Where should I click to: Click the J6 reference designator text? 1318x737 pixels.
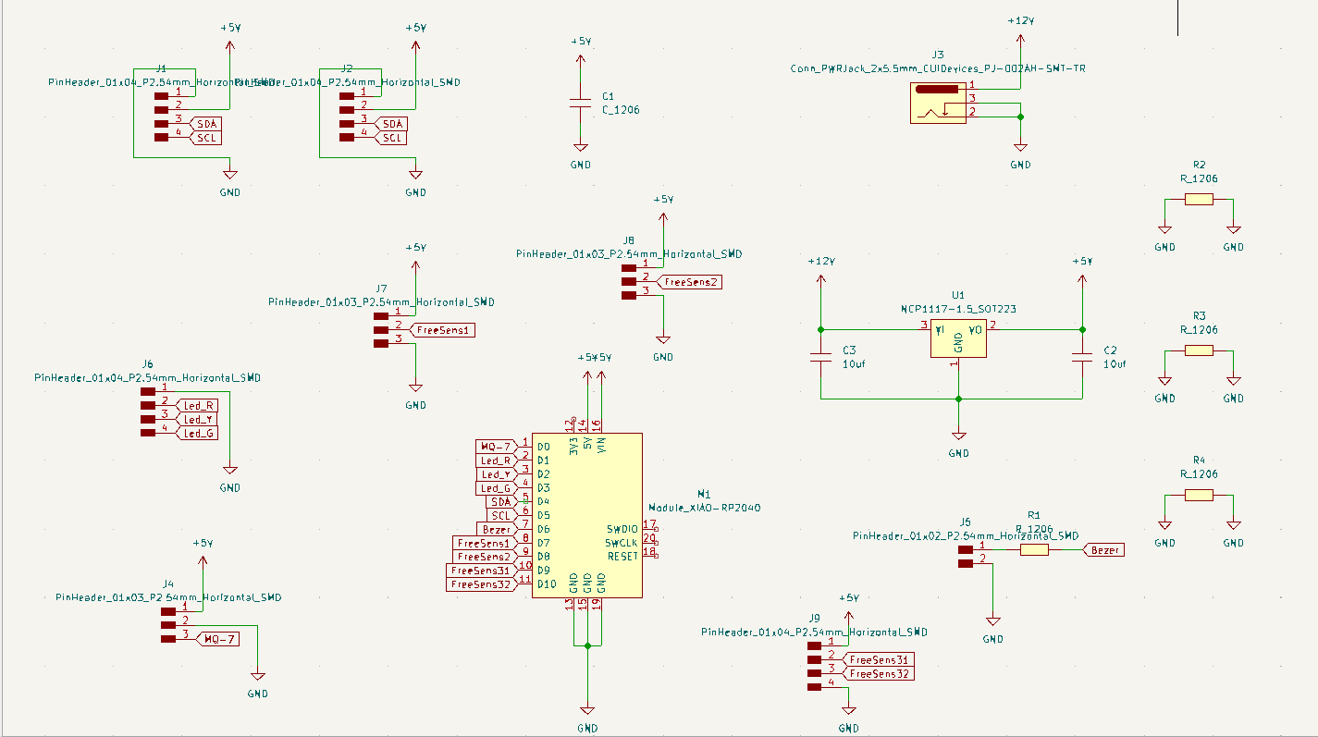148,364
